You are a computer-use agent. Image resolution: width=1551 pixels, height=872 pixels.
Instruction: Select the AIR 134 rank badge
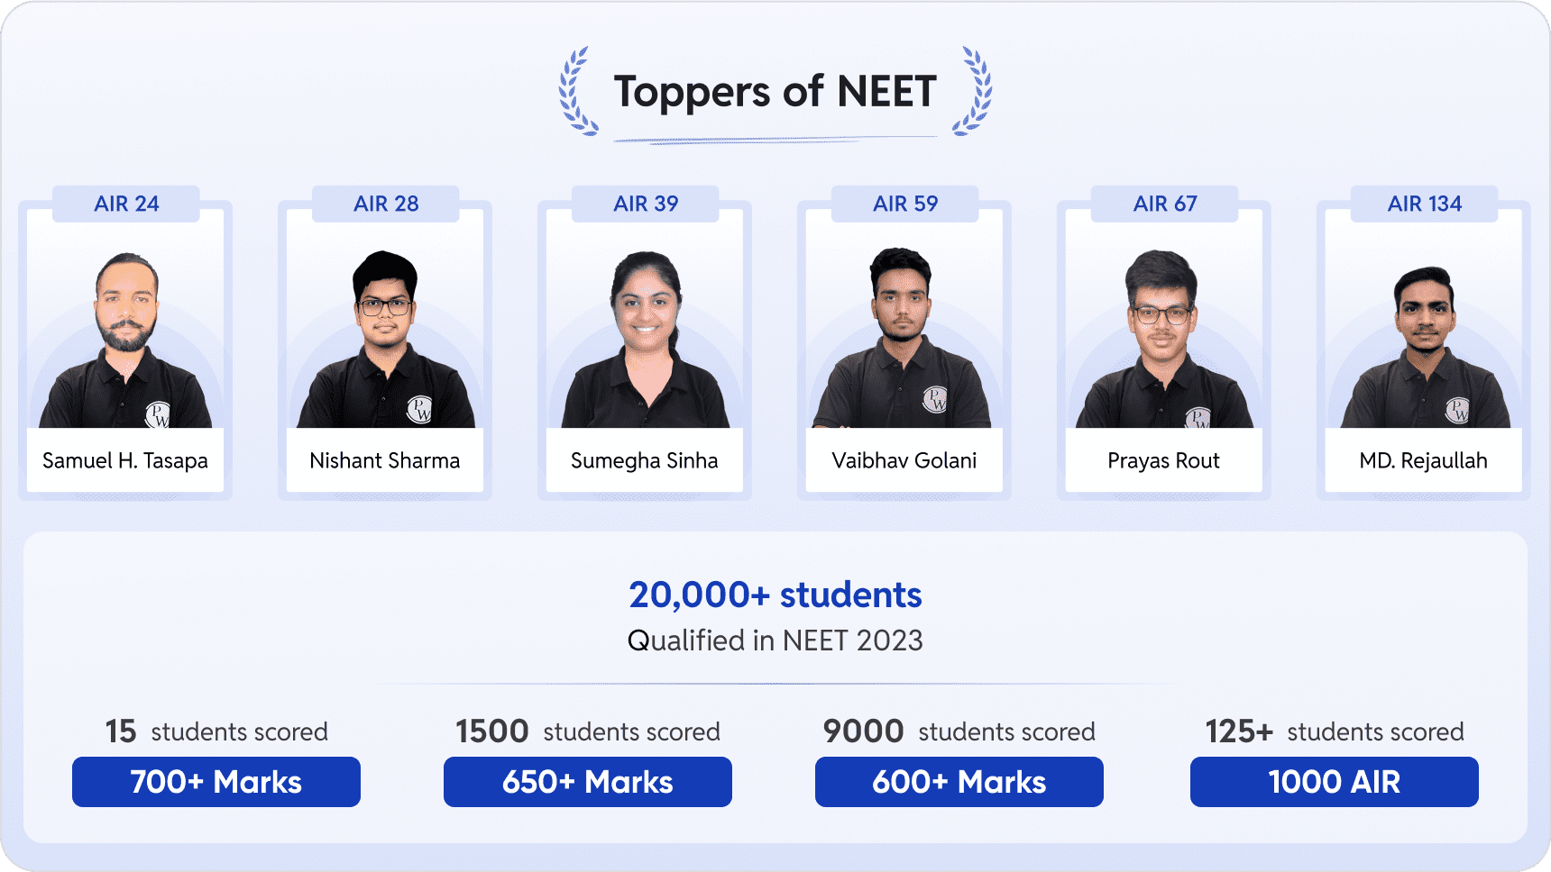tap(1425, 204)
